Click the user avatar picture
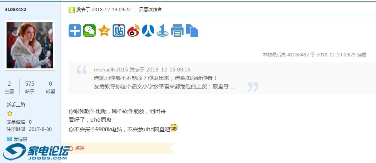 pos(29,45)
